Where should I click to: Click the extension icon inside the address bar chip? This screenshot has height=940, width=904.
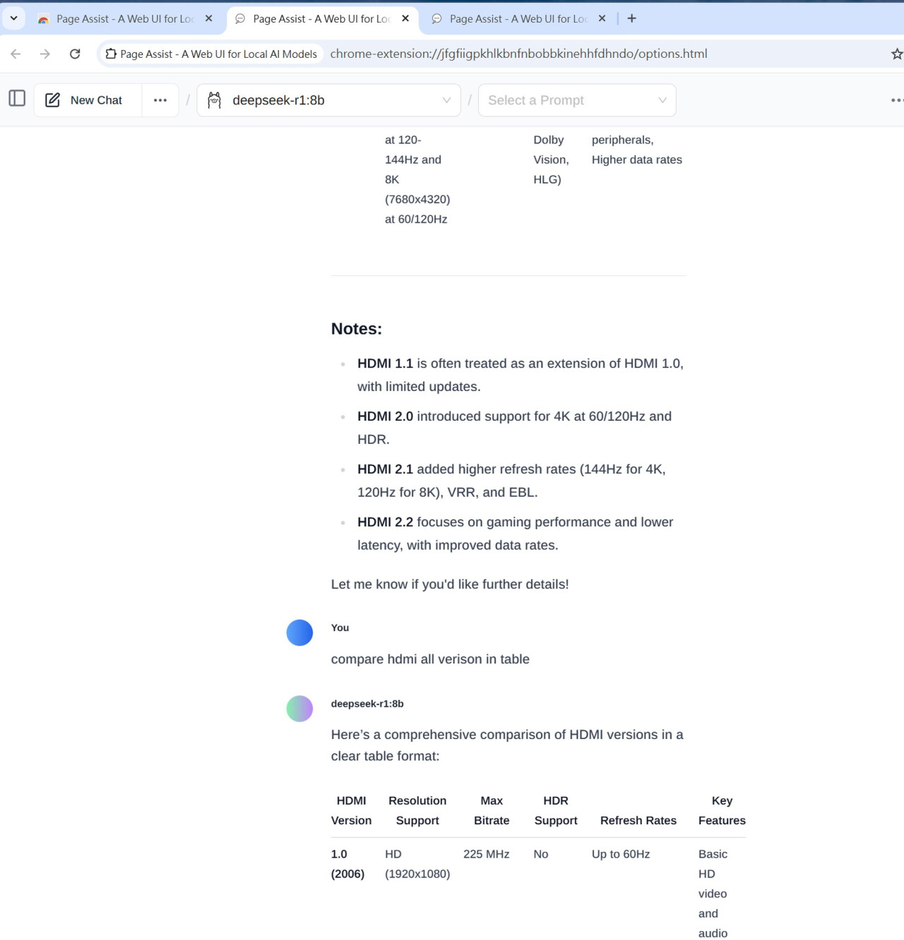[111, 54]
